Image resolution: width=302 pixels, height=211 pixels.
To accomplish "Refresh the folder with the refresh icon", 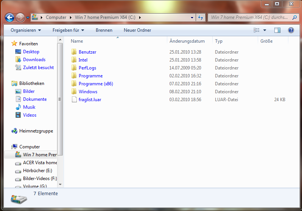I will tap(201, 17).
